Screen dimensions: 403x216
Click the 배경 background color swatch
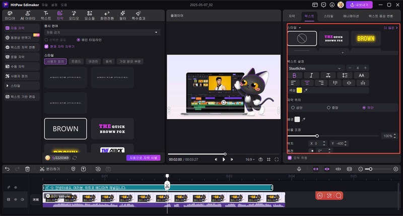pos(297,119)
